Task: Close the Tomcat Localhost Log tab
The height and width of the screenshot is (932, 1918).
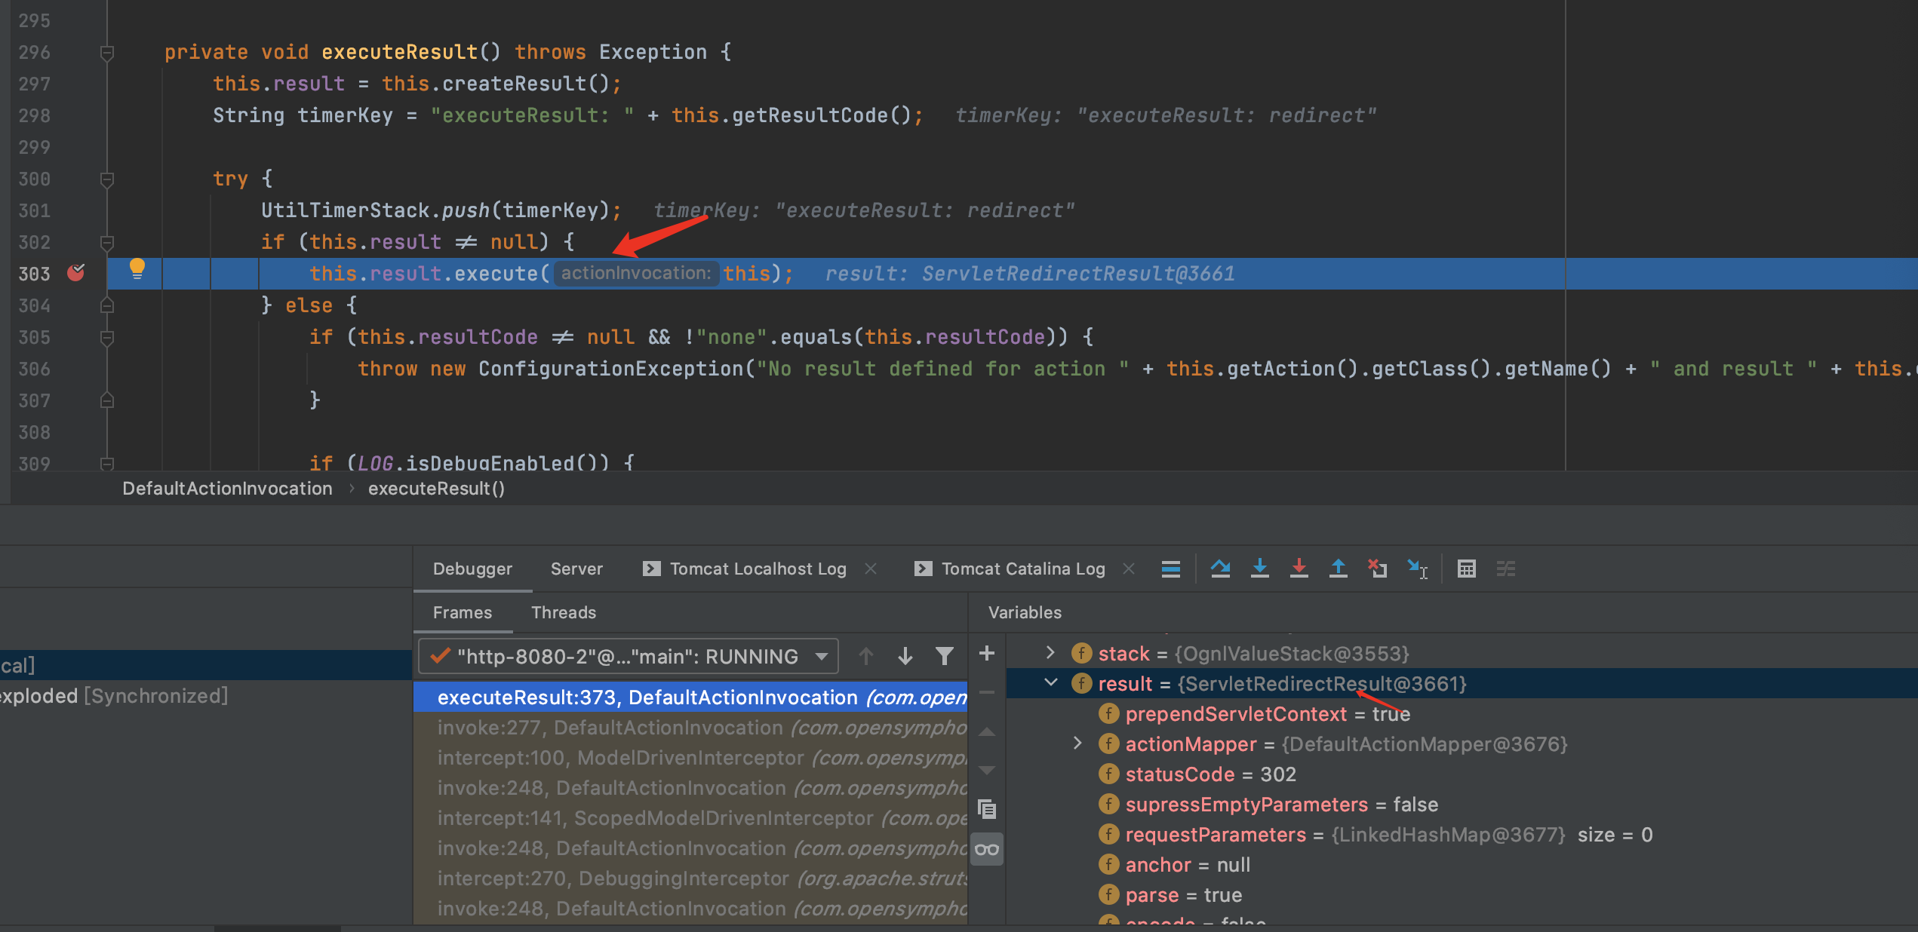Action: (871, 569)
